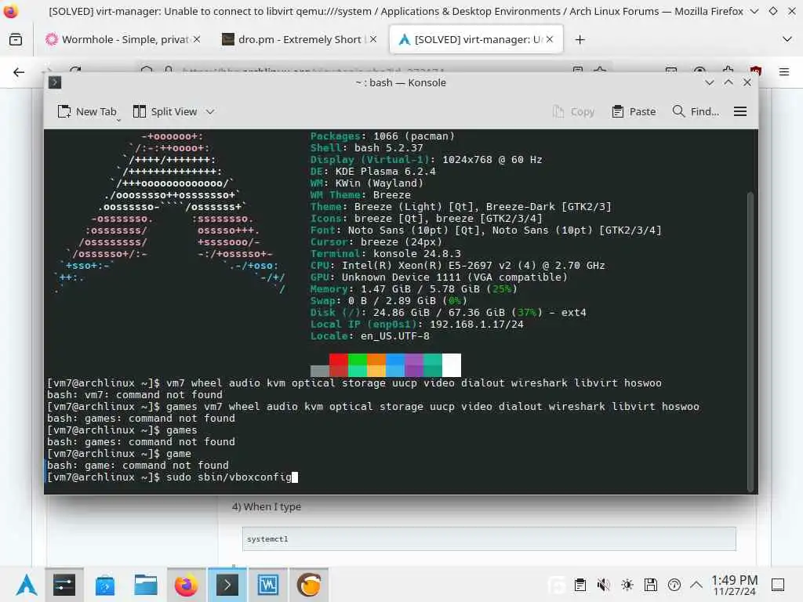Open a New Tab in Konsole
The image size is (803, 602).
[88, 111]
